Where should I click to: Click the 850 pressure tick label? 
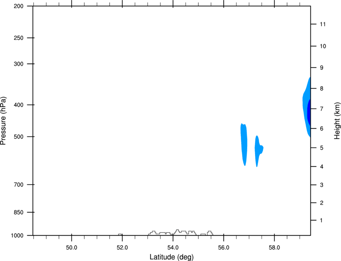(18, 212)
